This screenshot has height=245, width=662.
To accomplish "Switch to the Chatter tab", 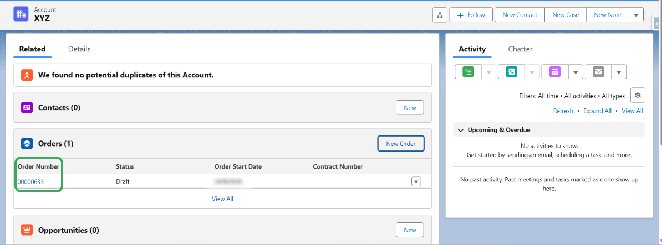I will point(520,49).
